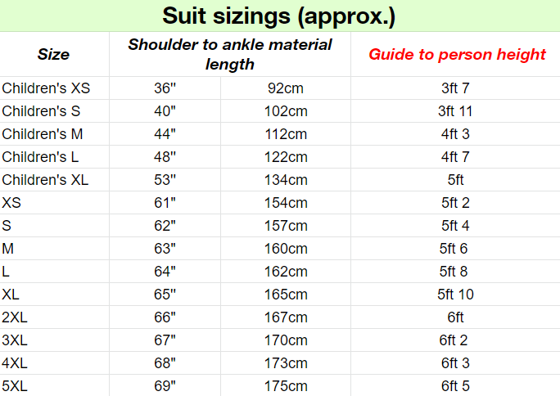Screen dimensions: 560x396
Task: Select the 92cm measurement cell
Action: (x=286, y=88)
